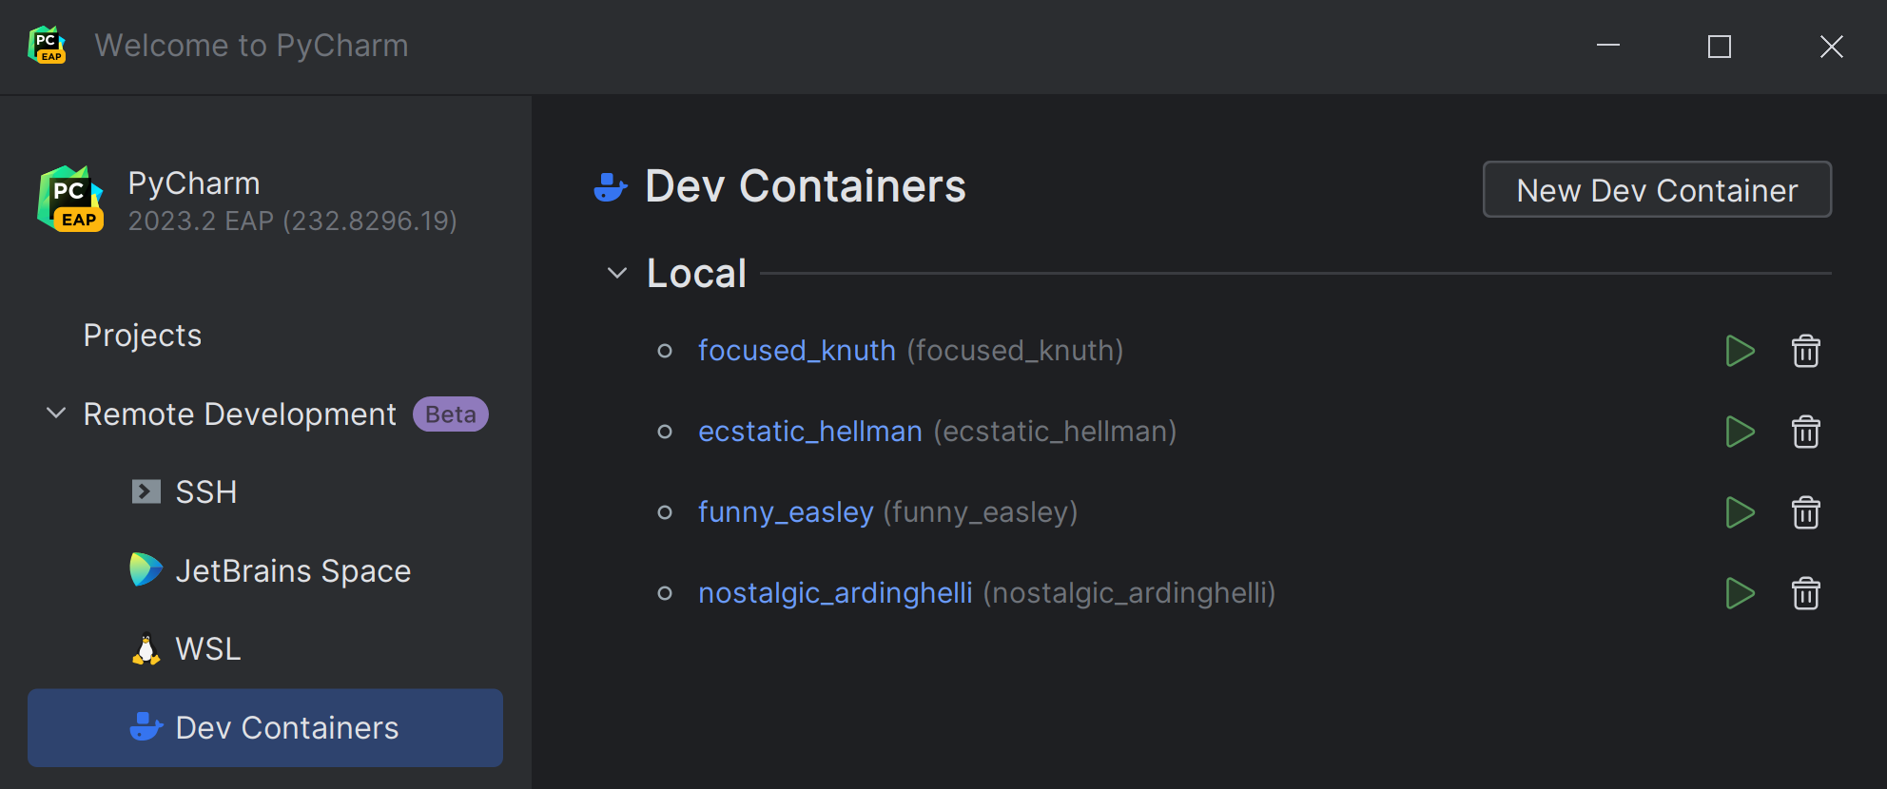Click the status circle next to focused_knuth
The image size is (1887, 789).
coord(665,352)
